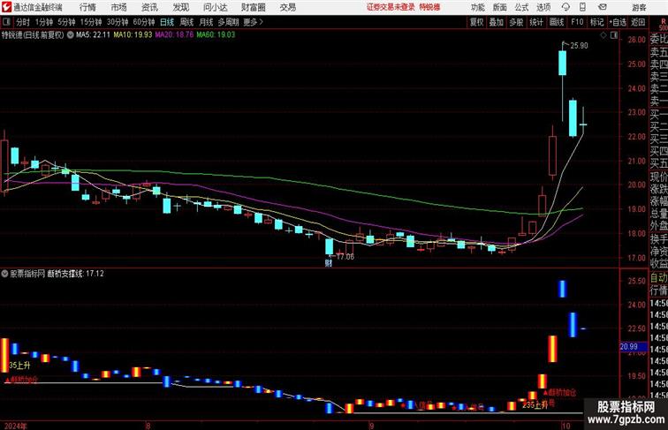Click the 标记 mark button

(x=596, y=22)
